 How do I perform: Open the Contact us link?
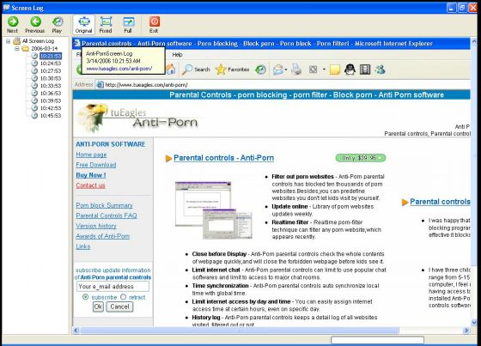tap(90, 185)
